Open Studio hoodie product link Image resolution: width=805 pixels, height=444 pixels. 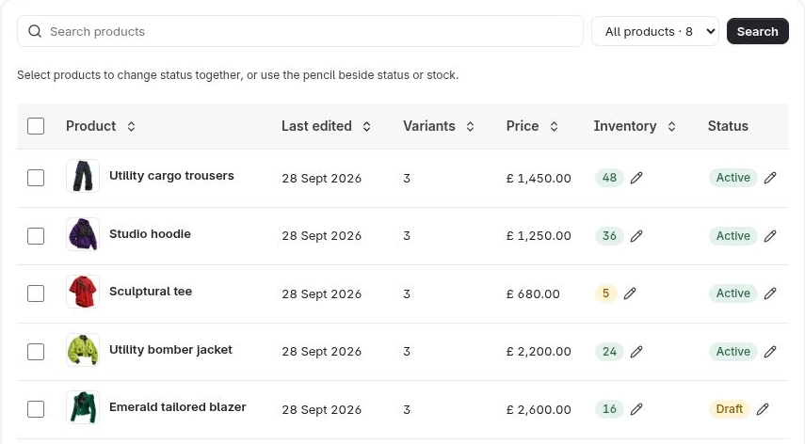pyautogui.click(x=150, y=234)
